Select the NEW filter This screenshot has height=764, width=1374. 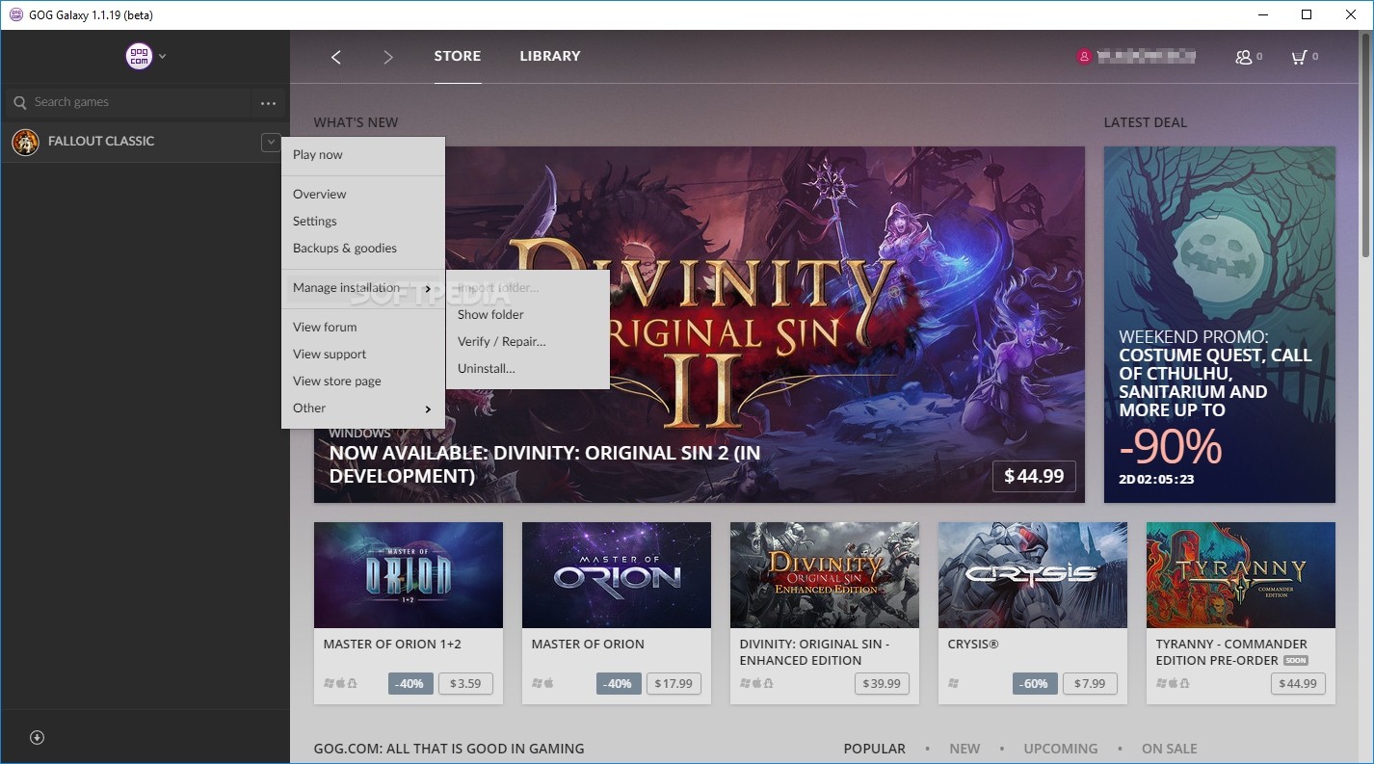[964, 749]
